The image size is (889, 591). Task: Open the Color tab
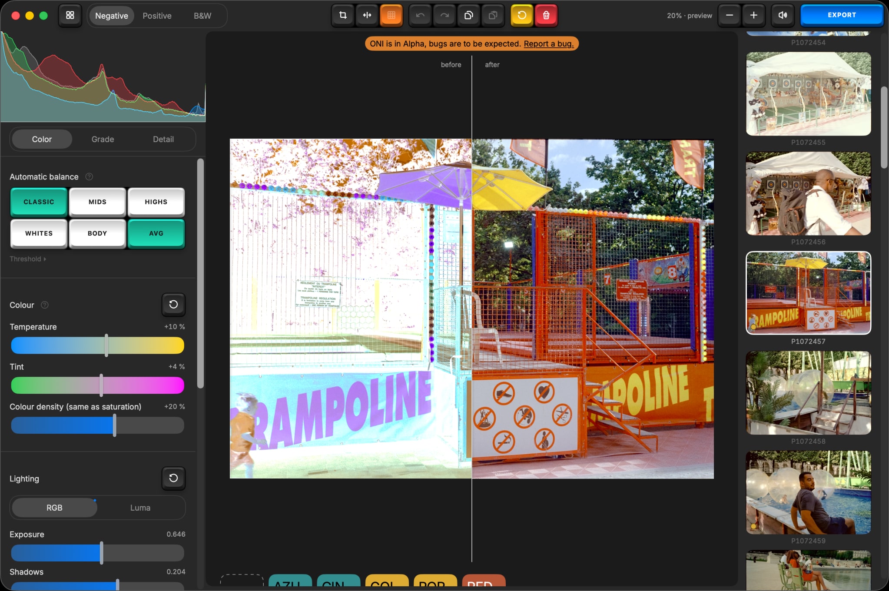42,139
